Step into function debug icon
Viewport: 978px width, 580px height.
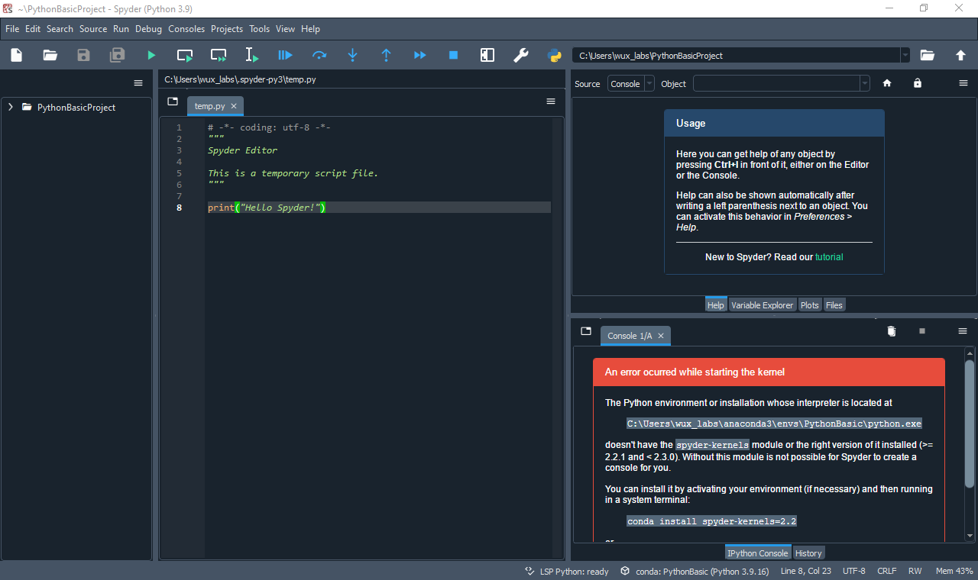(353, 55)
